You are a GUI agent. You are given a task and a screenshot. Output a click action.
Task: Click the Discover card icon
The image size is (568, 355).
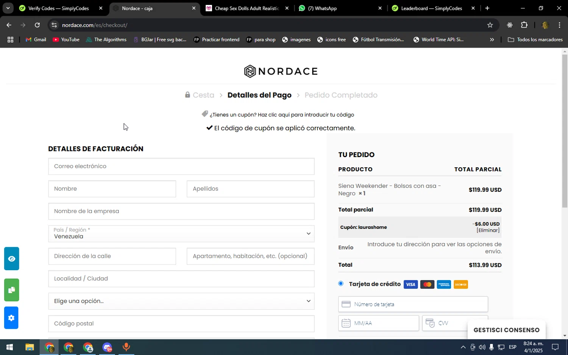click(460, 285)
